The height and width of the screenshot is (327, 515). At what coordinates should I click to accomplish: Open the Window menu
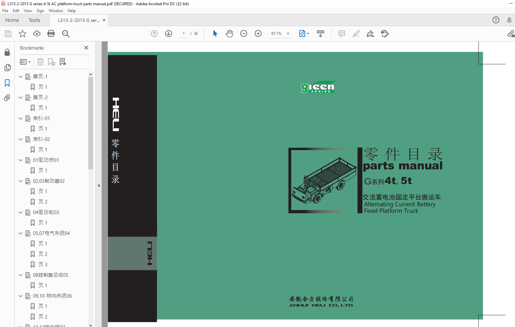pyautogui.click(x=56, y=11)
